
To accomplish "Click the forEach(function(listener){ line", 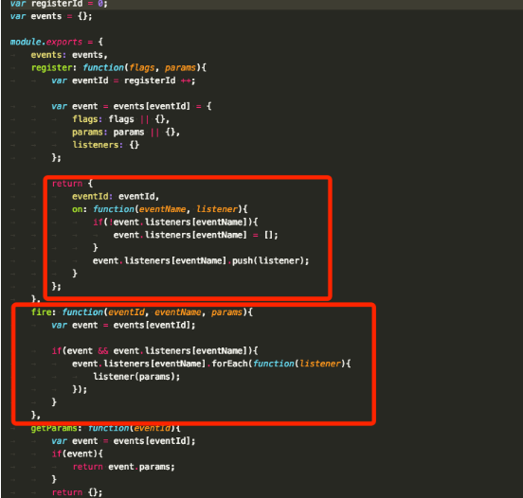I will click(x=211, y=364).
